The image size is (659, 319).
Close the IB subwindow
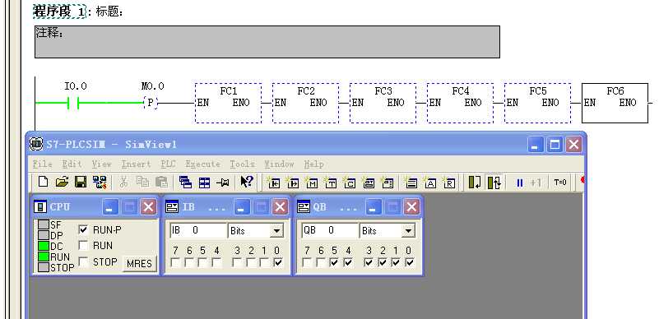click(280, 206)
